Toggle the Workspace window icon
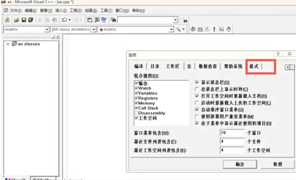 tap(90, 20)
